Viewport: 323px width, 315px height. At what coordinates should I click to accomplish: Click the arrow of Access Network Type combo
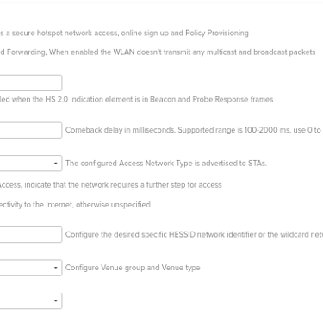coord(56,164)
